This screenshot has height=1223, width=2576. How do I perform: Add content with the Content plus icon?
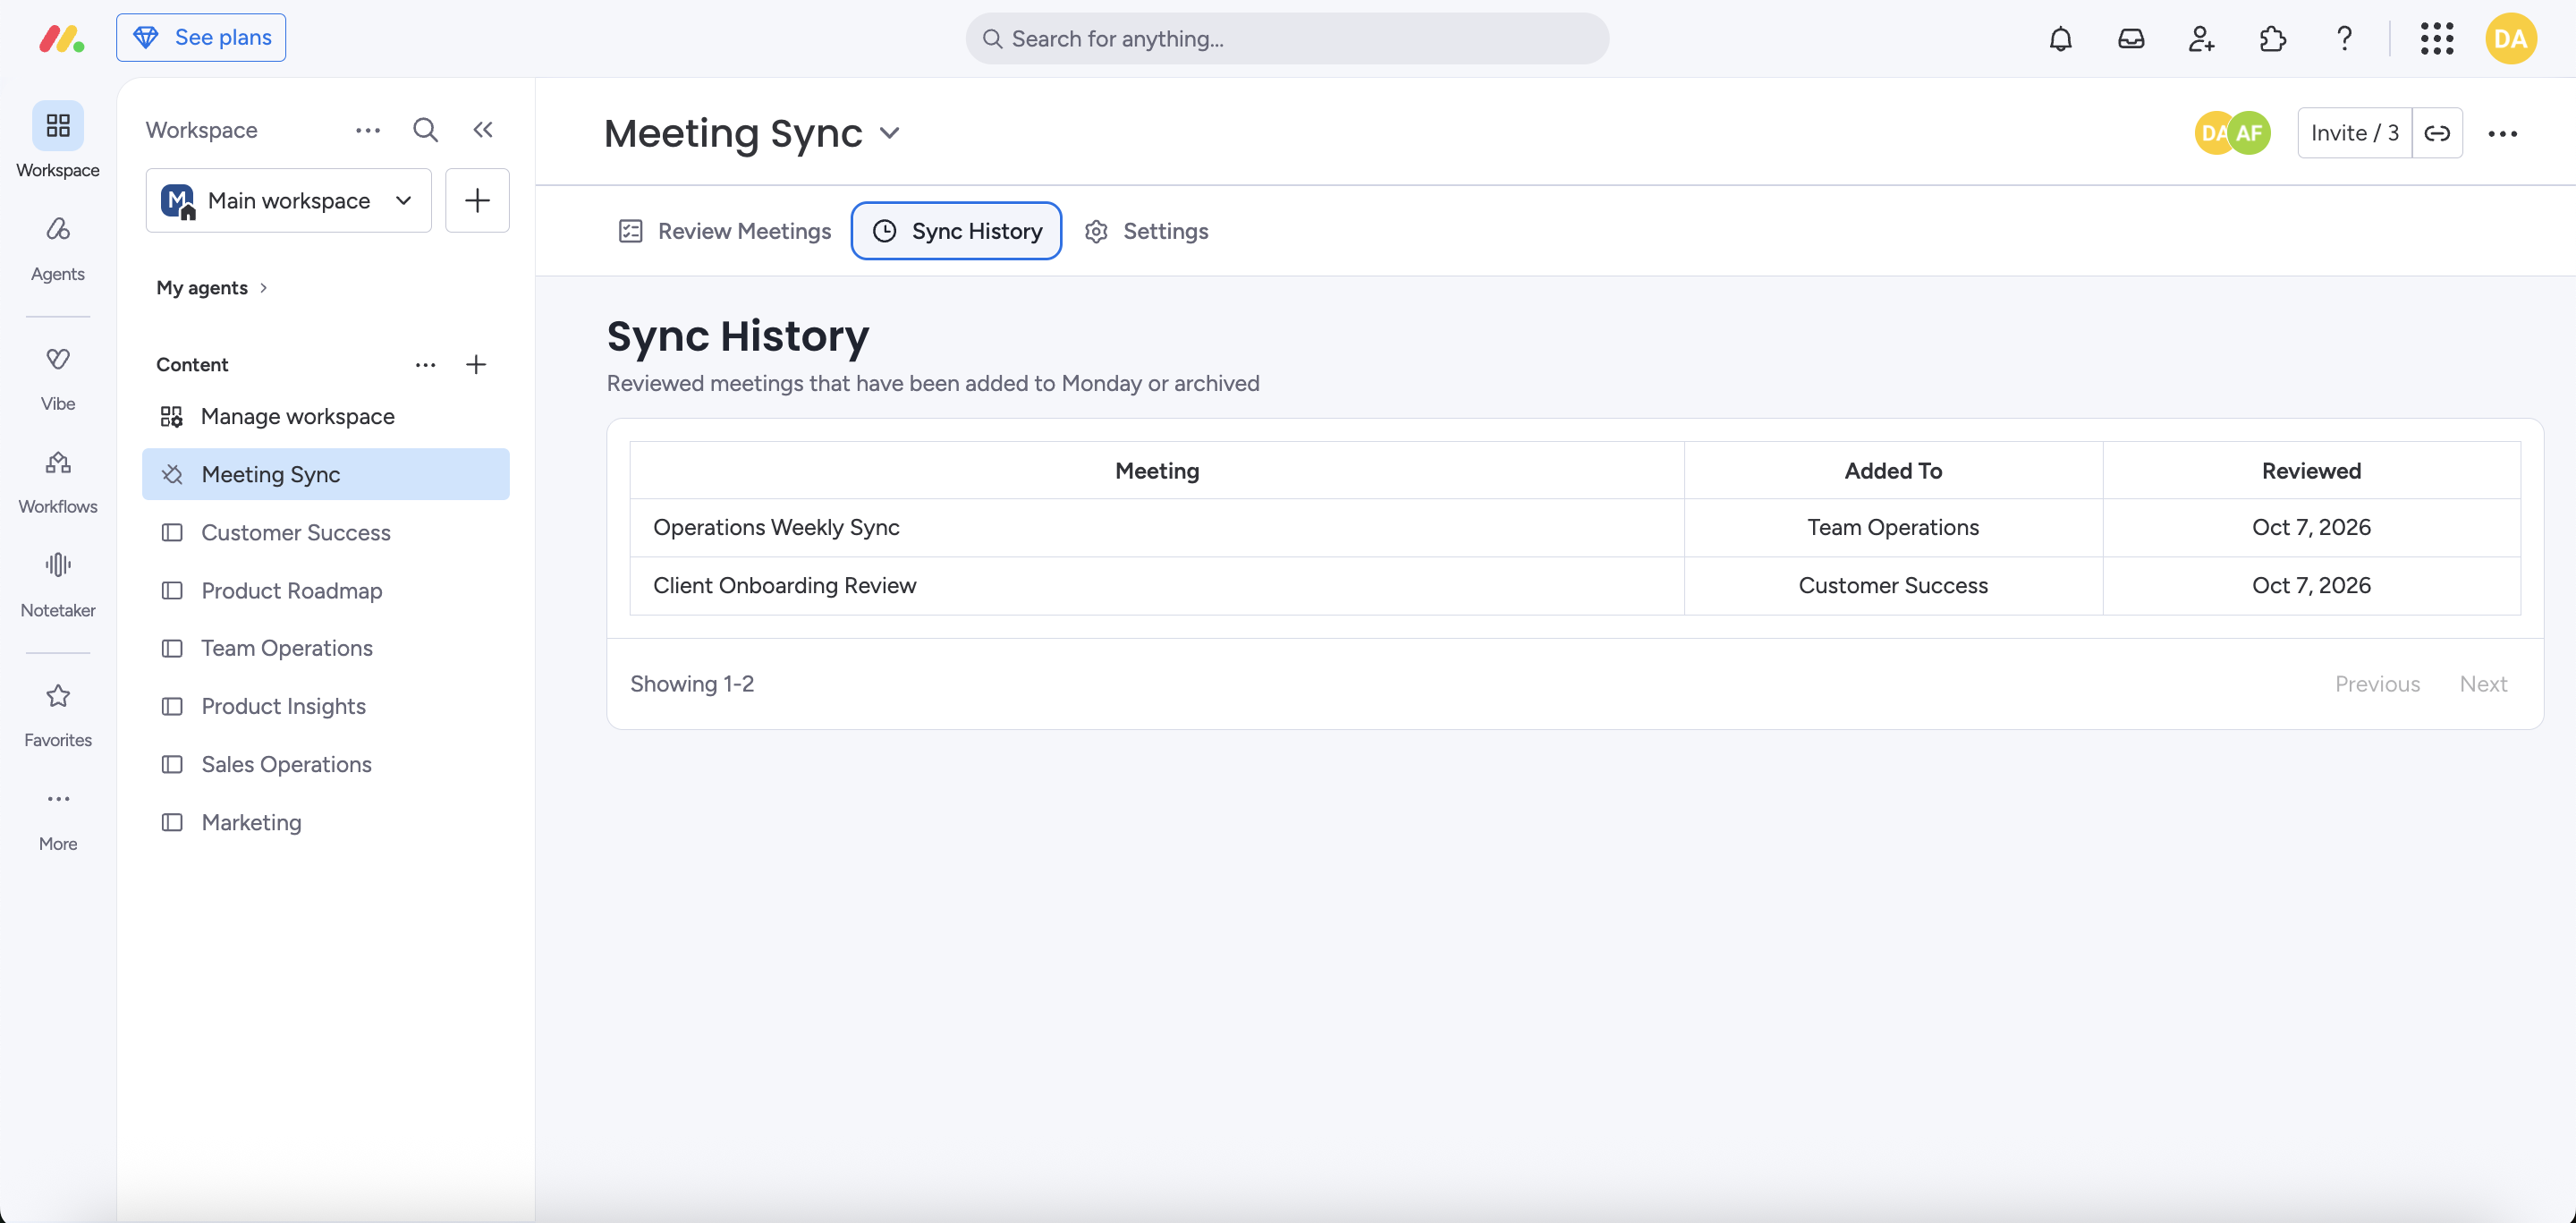[476, 365]
